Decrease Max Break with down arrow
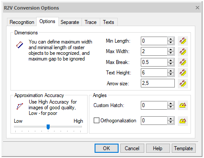Image resolution: width=204 pixels, height=158 pixels. pyautogui.click(x=170, y=64)
